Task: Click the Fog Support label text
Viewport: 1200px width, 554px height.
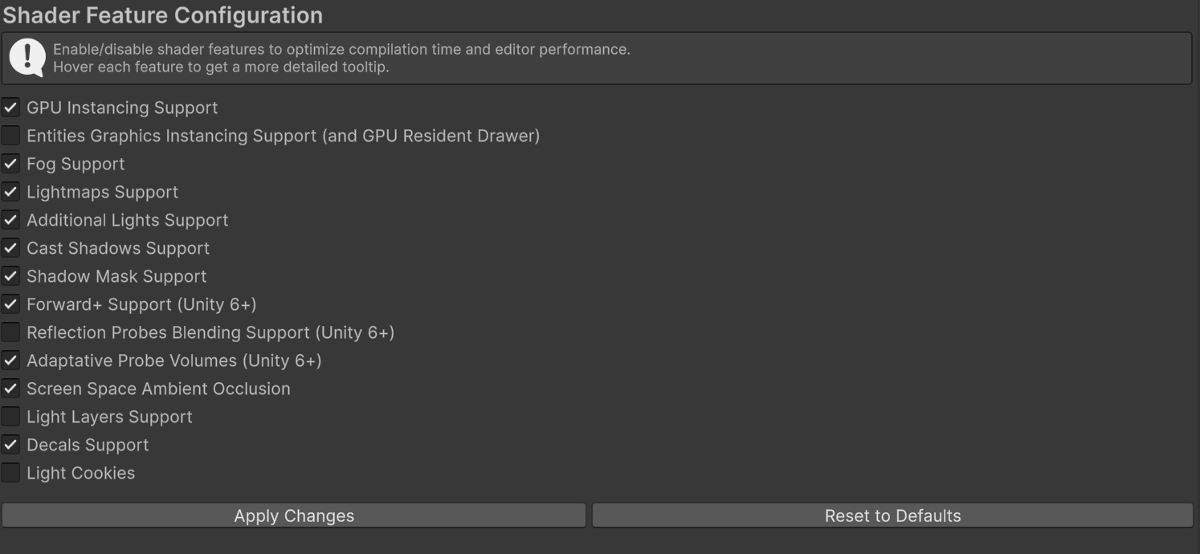Action: pyautogui.click(x=76, y=164)
